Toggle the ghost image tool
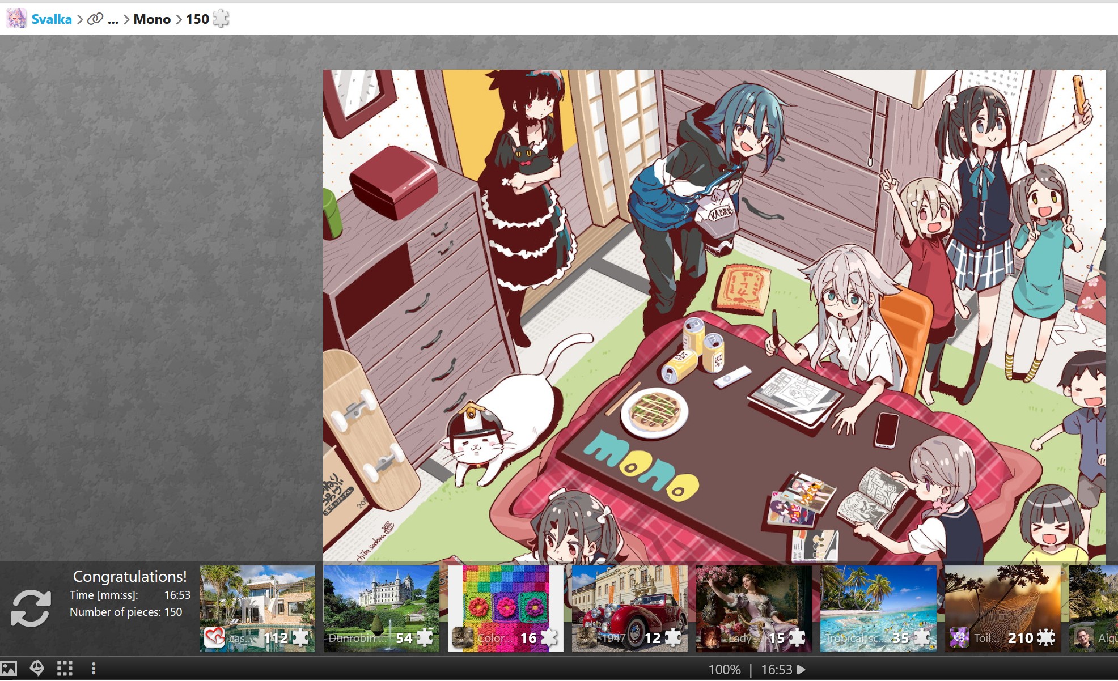 [x=37, y=669]
